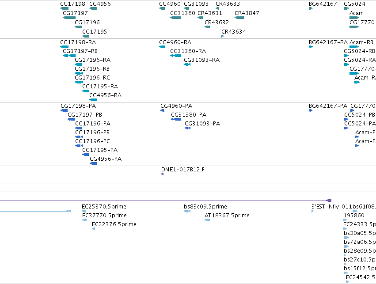The width and height of the screenshot is (376, 284).
Task: Click the CG4956 gene label
Action: (100, 4)
